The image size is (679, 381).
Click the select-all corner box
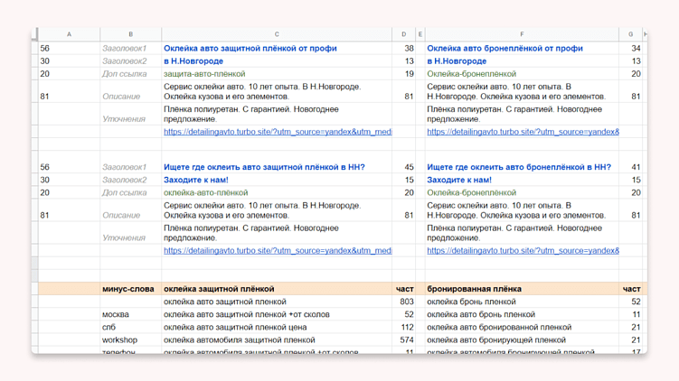coord(35,34)
